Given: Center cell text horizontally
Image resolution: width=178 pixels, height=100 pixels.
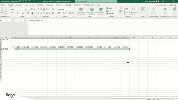Looking at the screenshot, I should tap(41, 13).
